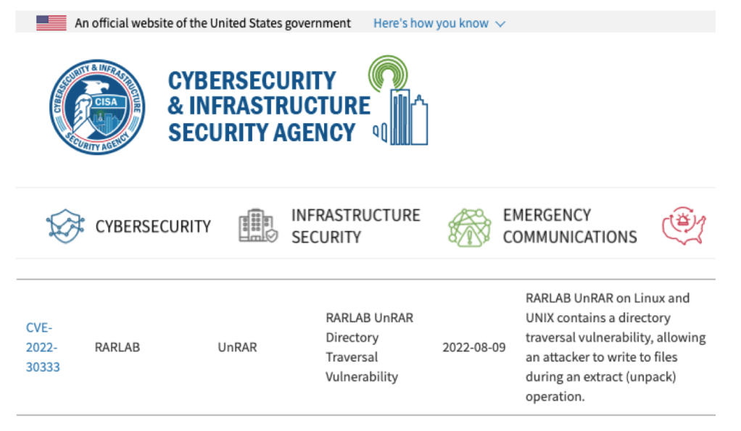Click the Cybersecurity & Infrastructure Security Agency wordmark
741x431 pixels.
(x=268, y=106)
